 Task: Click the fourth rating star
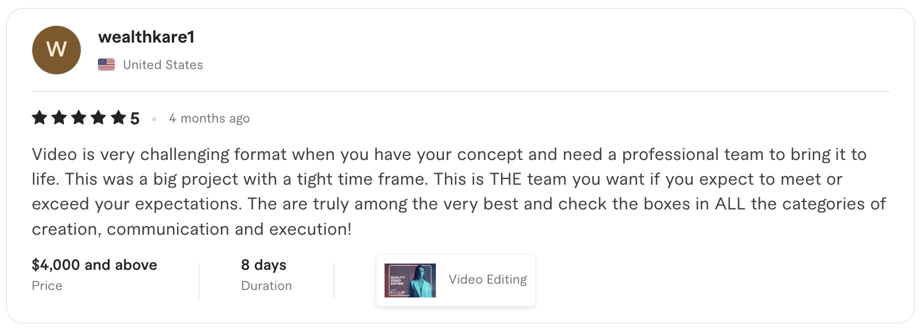pyautogui.click(x=99, y=118)
